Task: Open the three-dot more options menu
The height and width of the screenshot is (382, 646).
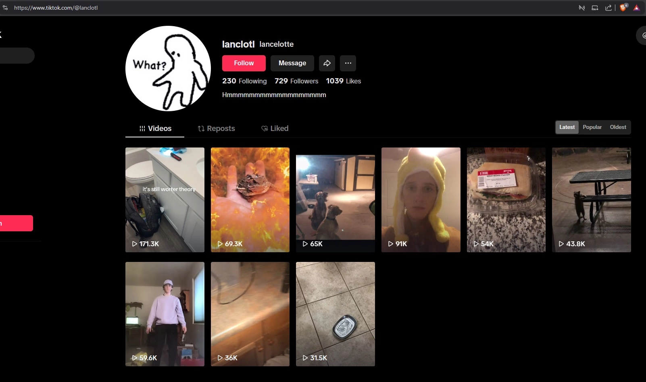Action: pyautogui.click(x=348, y=63)
